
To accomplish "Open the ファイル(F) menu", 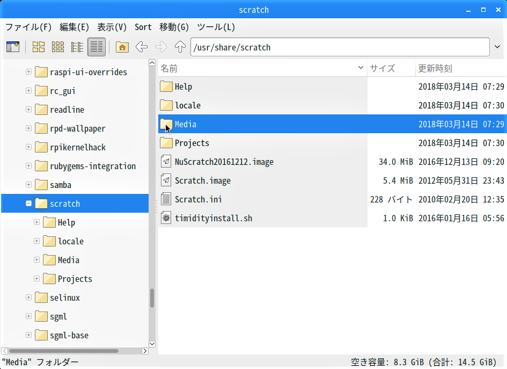I will coord(28,27).
